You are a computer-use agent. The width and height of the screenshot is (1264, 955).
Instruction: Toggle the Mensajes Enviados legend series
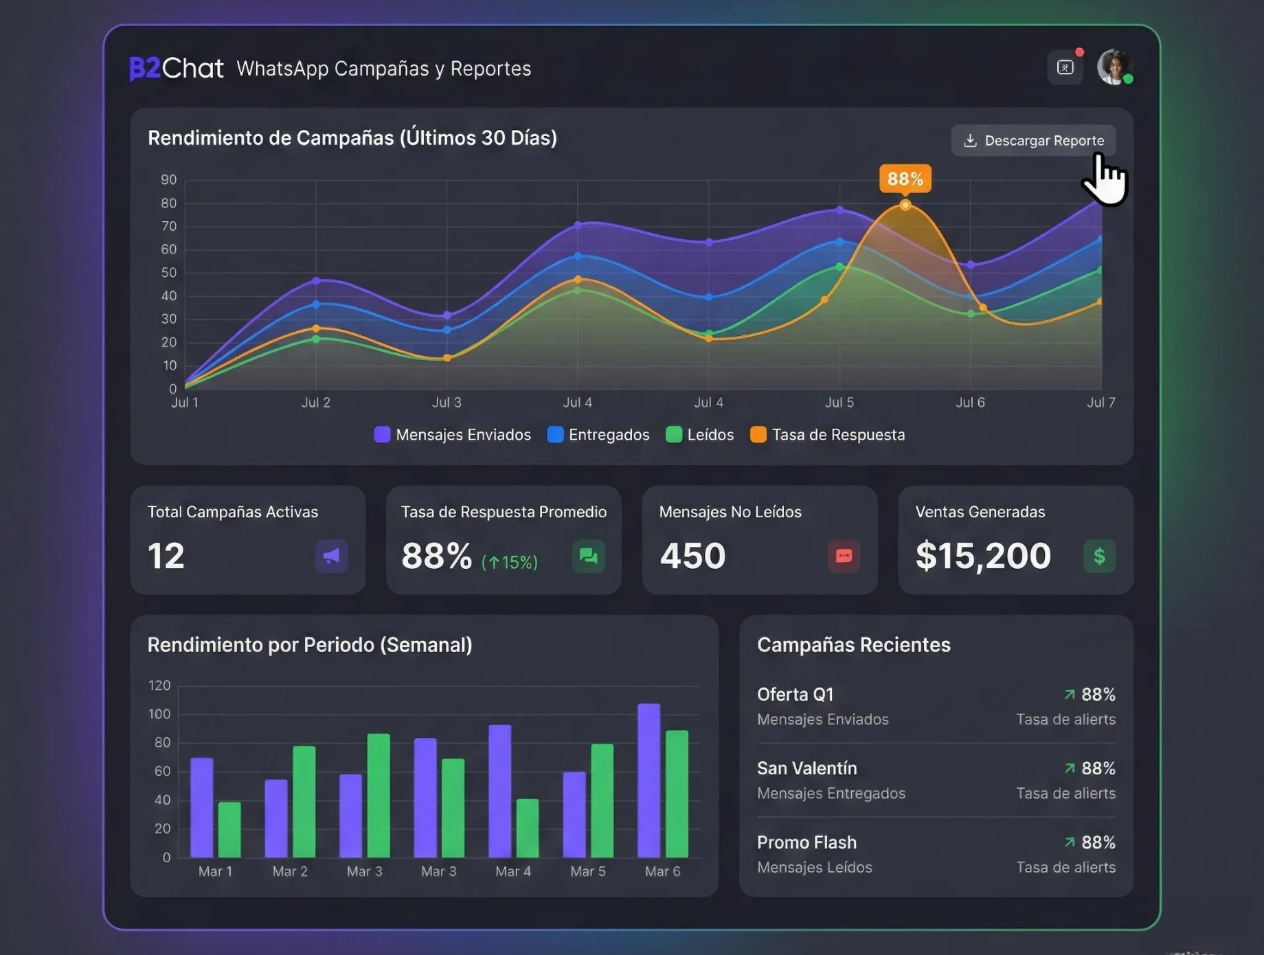click(x=453, y=435)
